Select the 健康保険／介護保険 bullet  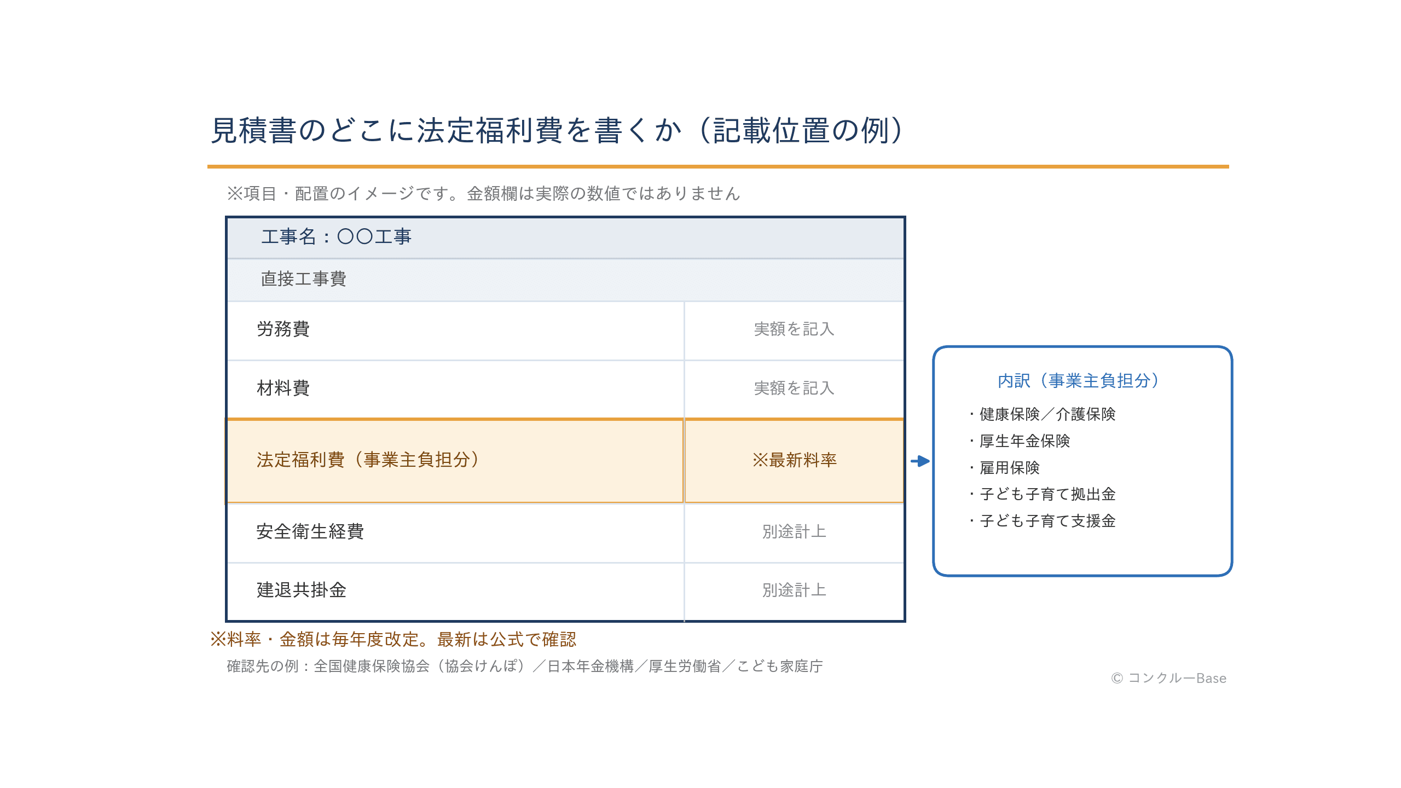(1043, 414)
